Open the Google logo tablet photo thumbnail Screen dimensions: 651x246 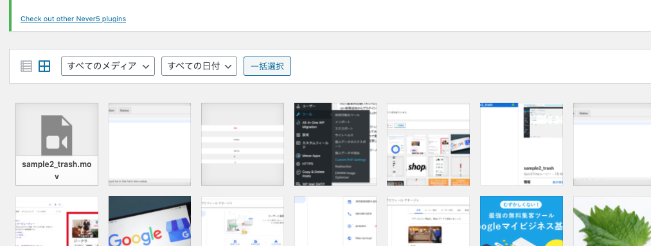pos(150,221)
